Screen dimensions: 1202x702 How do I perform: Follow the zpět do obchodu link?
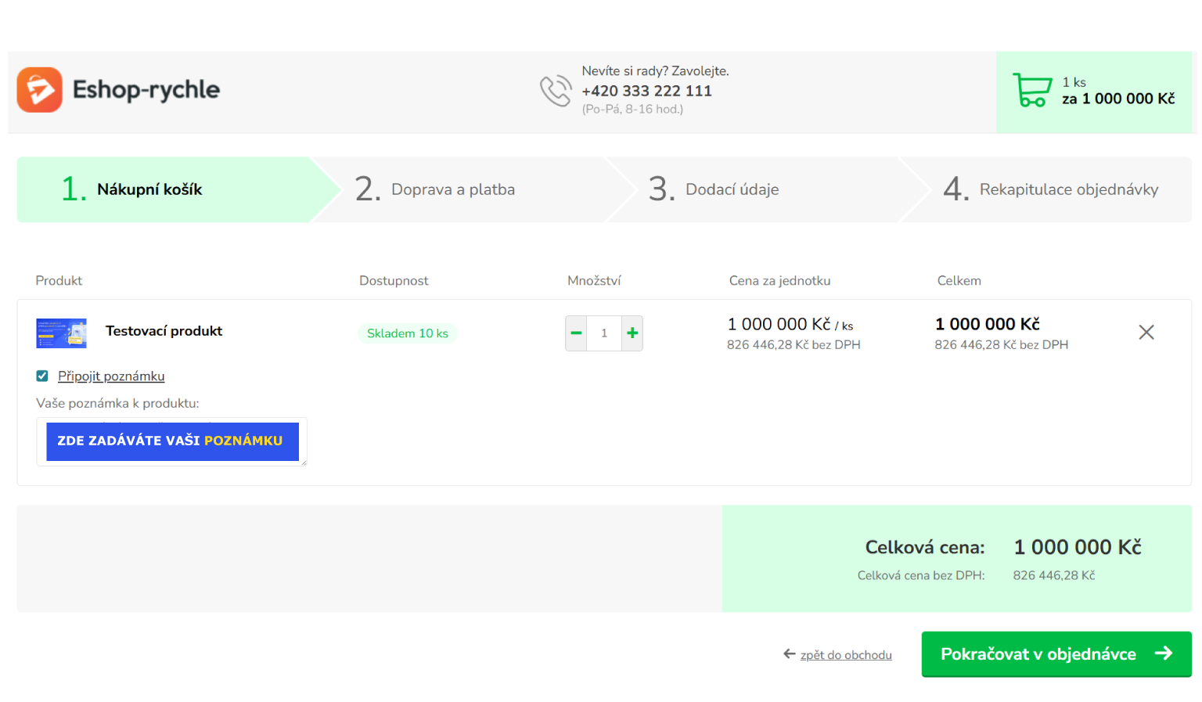click(845, 655)
